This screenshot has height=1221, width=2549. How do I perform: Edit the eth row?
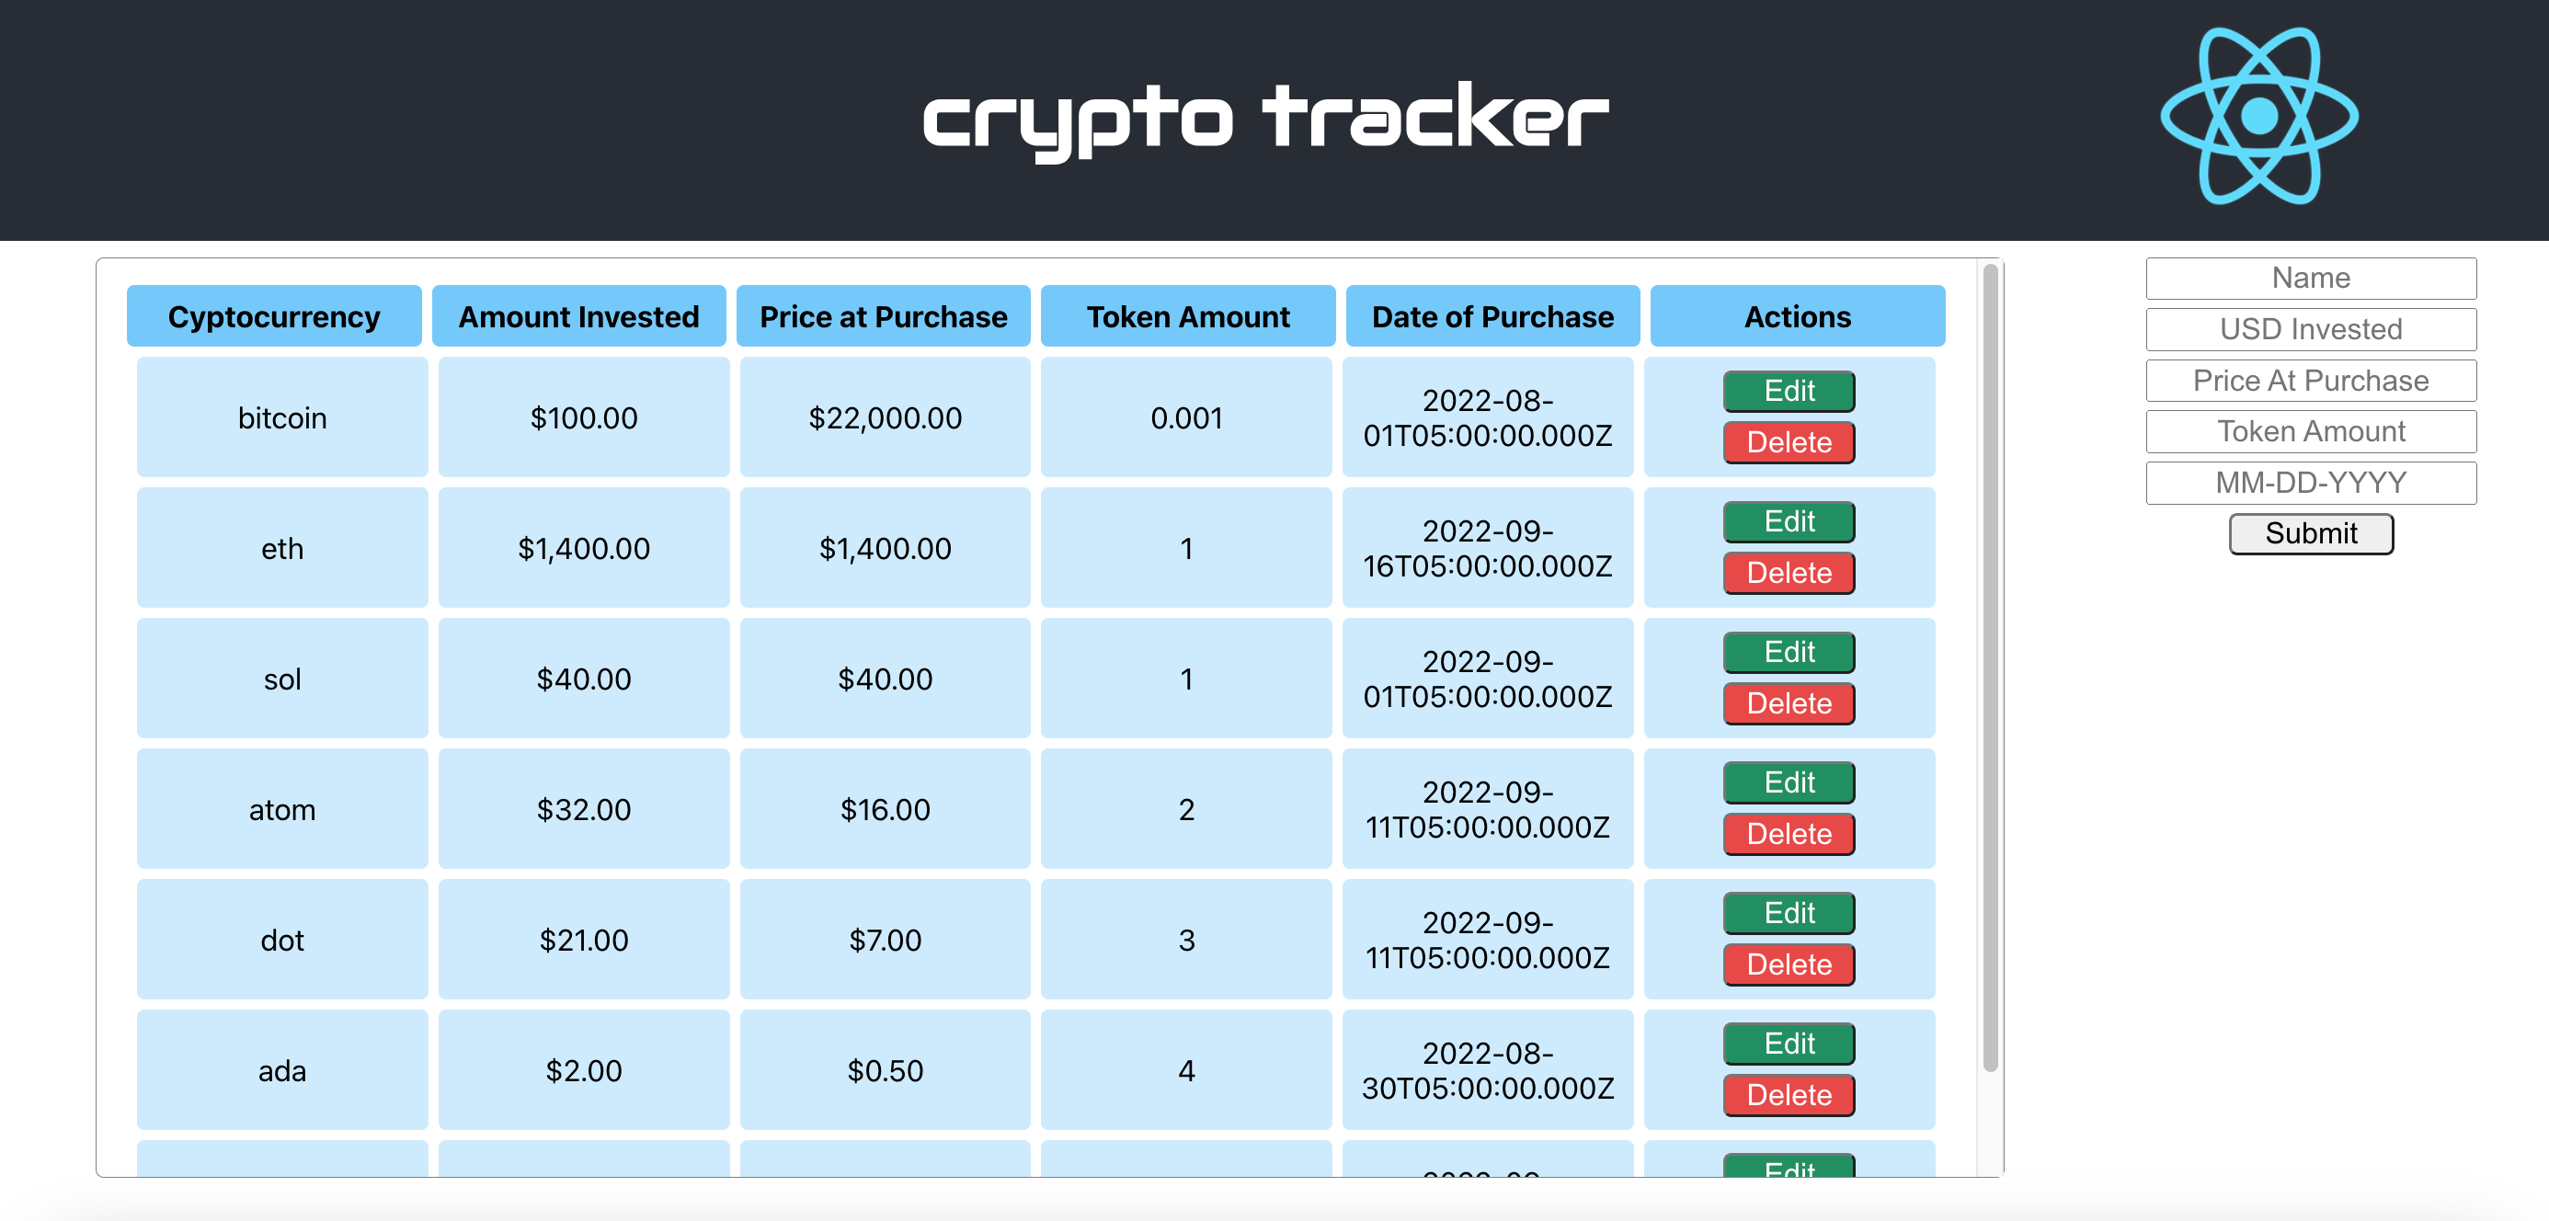1788,522
